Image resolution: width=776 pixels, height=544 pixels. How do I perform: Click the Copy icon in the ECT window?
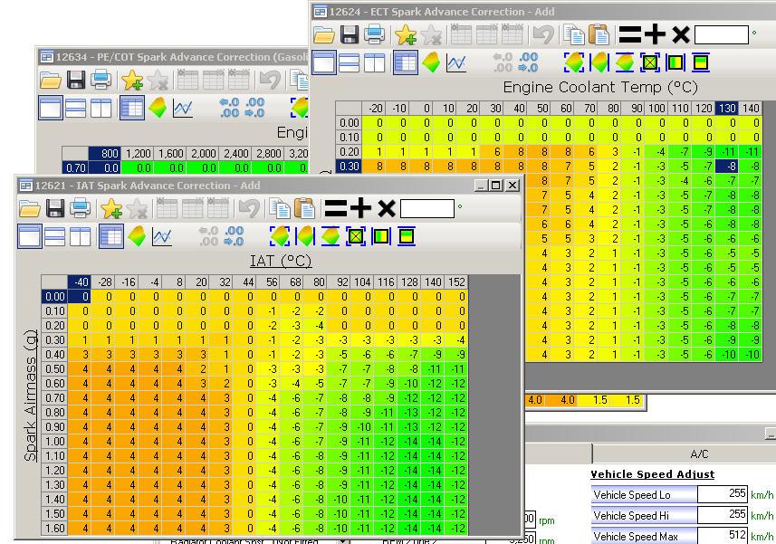573,35
